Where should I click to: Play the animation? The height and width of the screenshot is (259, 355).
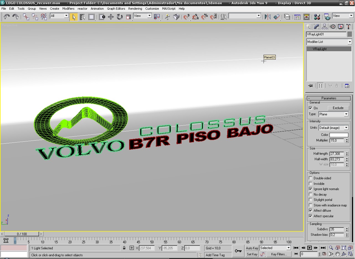pos(310,248)
